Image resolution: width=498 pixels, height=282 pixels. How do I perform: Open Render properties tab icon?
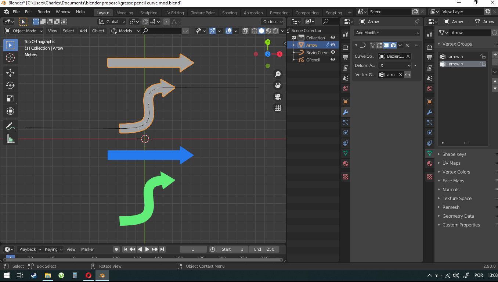pyautogui.click(x=345, y=47)
